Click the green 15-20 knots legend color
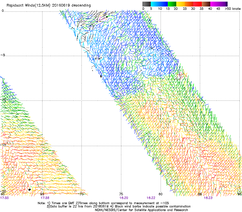This screenshot has height=212, width=242. tap(172, 4)
